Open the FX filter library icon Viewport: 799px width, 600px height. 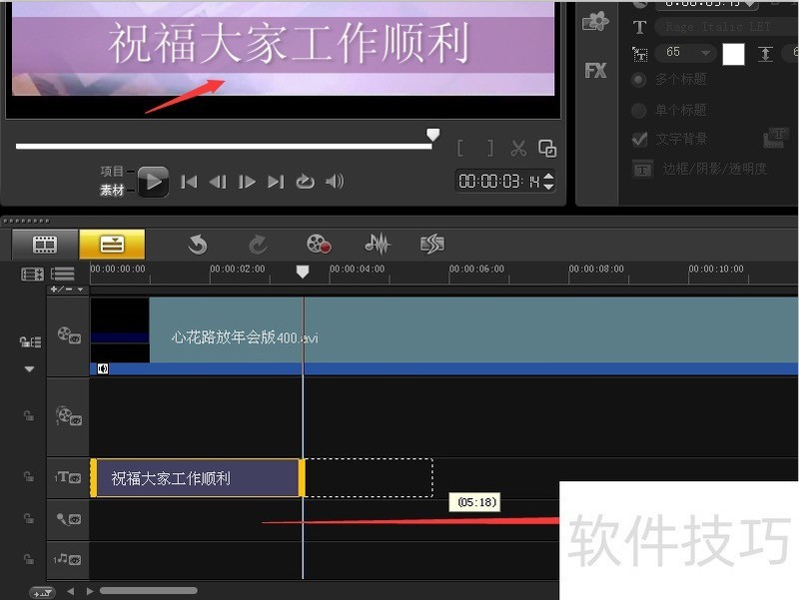[595, 71]
